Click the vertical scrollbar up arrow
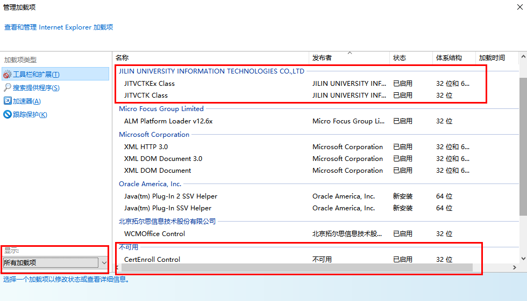Viewport: 527px width, 301px height. (x=523, y=57)
